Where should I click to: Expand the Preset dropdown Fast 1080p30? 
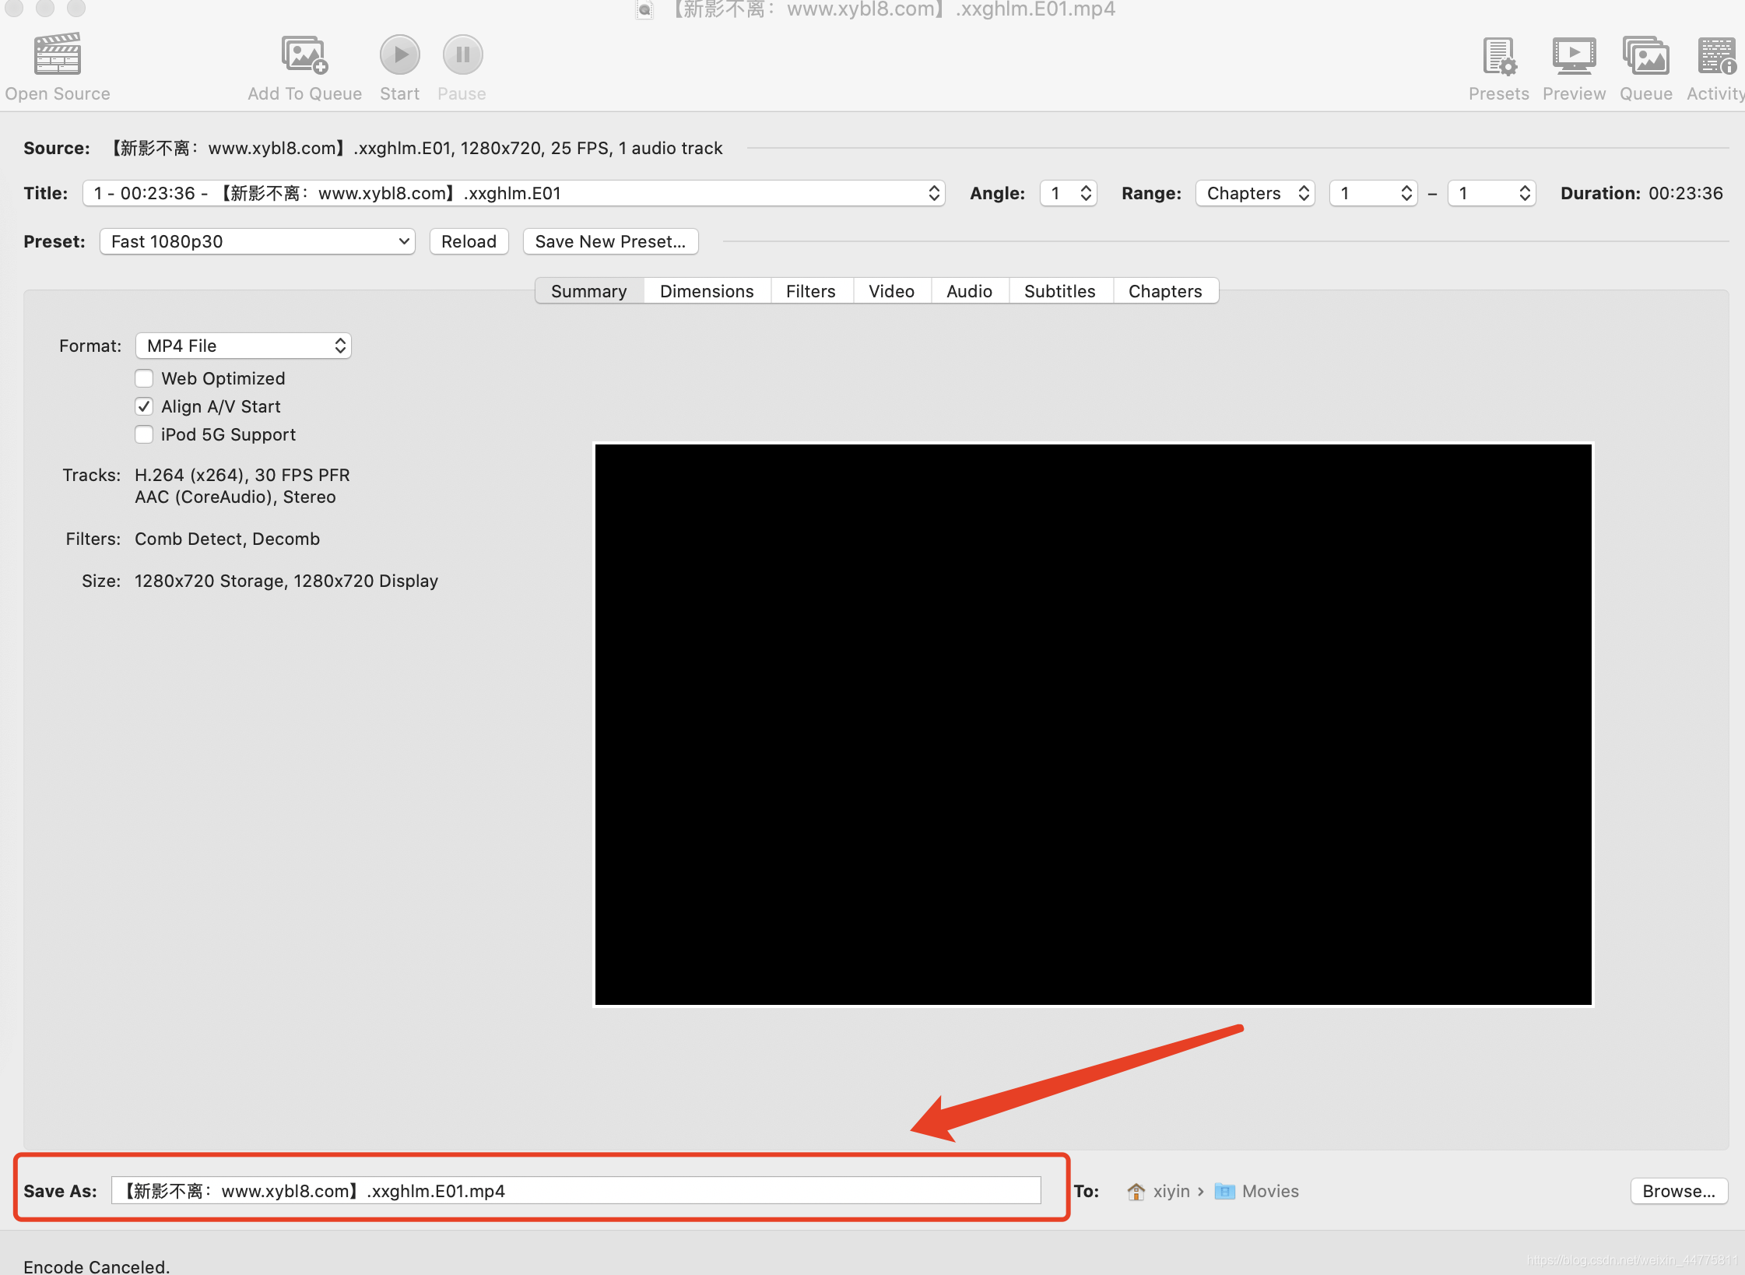tap(257, 241)
